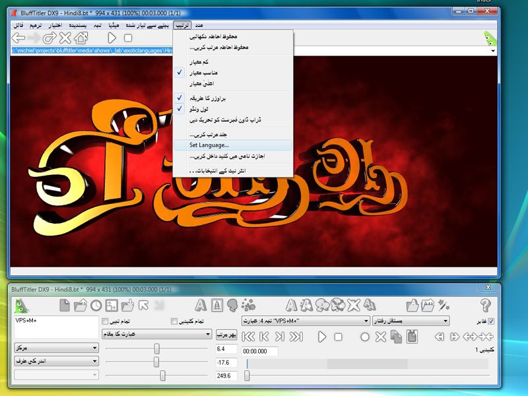The image size is (528, 396).
Task: Click the new show blank page icon
Action: pos(65,305)
